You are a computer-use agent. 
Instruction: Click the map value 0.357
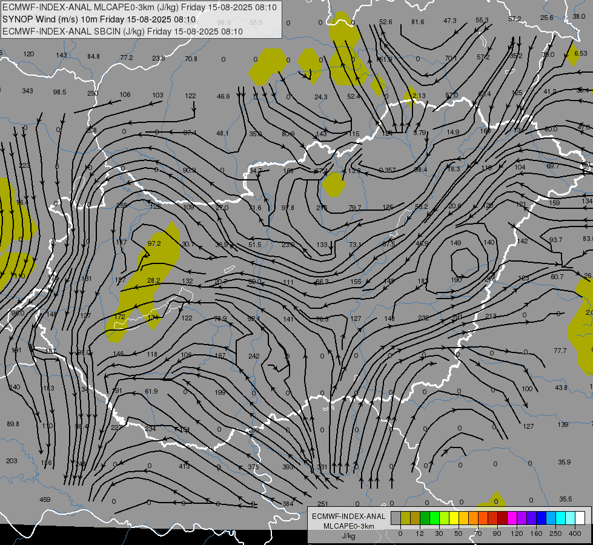pos(387,170)
